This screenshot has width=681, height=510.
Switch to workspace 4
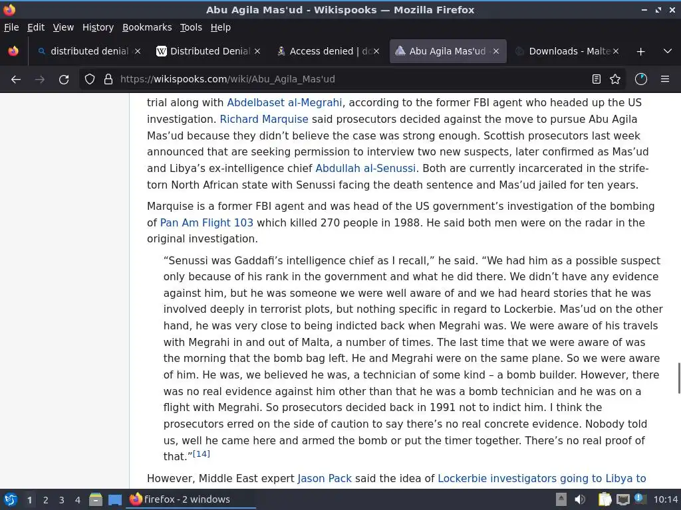pos(78,500)
